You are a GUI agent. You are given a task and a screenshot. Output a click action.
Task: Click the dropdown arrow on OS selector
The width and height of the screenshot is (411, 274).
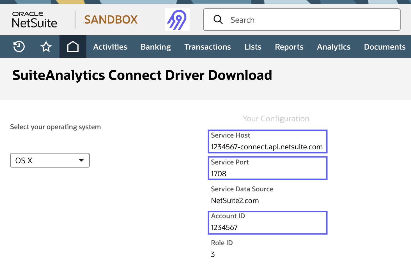tap(81, 160)
